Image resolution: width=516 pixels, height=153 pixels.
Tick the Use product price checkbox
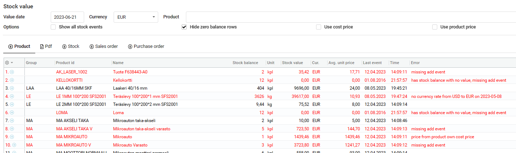pyautogui.click(x=435, y=27)
